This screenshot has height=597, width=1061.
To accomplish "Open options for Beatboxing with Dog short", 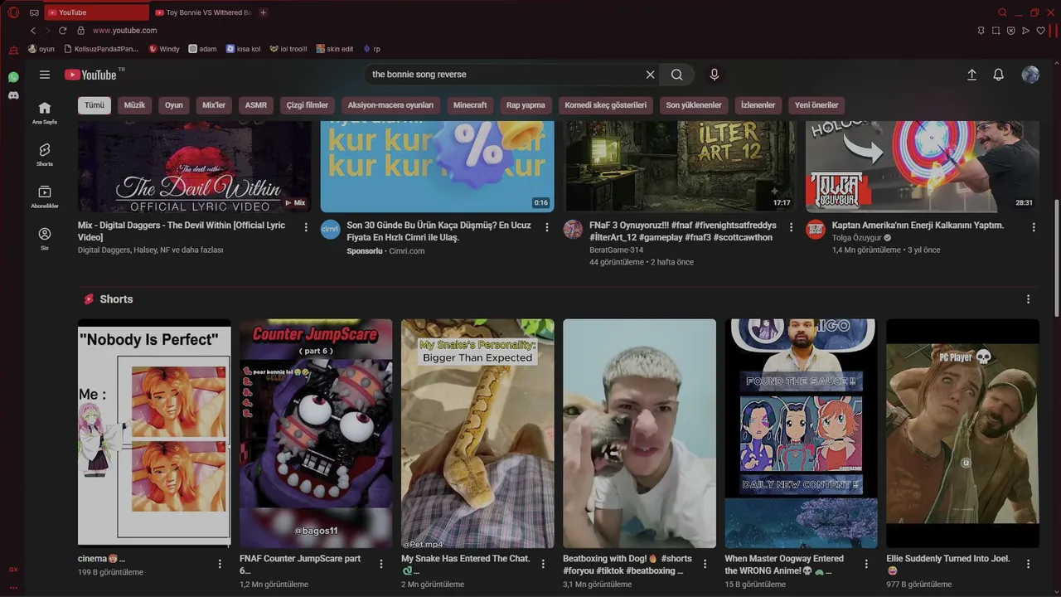I will pyautogui.click(x=705, y=564).
